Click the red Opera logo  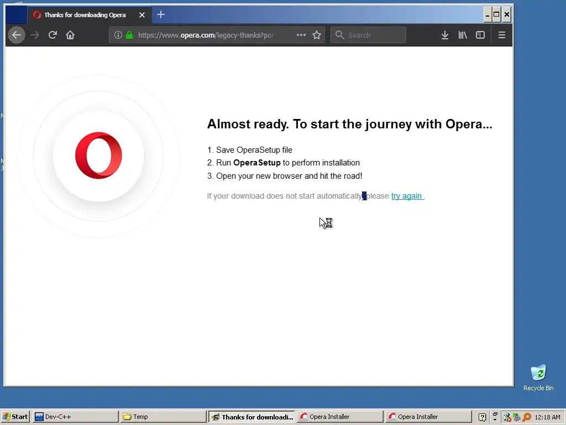pos(98,156)
